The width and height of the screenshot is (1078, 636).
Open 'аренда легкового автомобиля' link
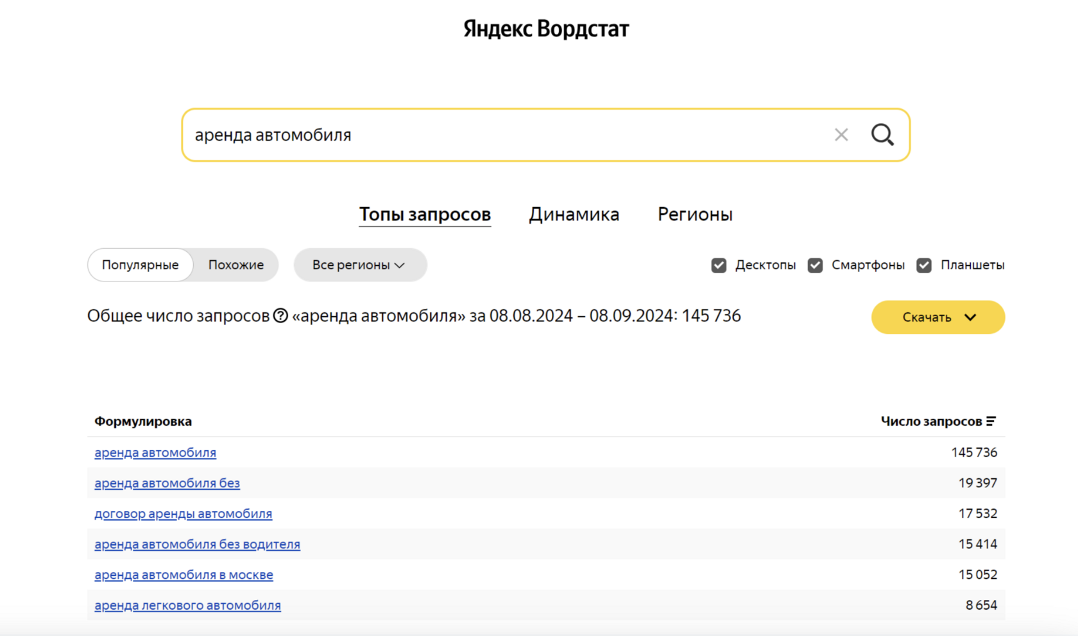(x=187, y=605)
